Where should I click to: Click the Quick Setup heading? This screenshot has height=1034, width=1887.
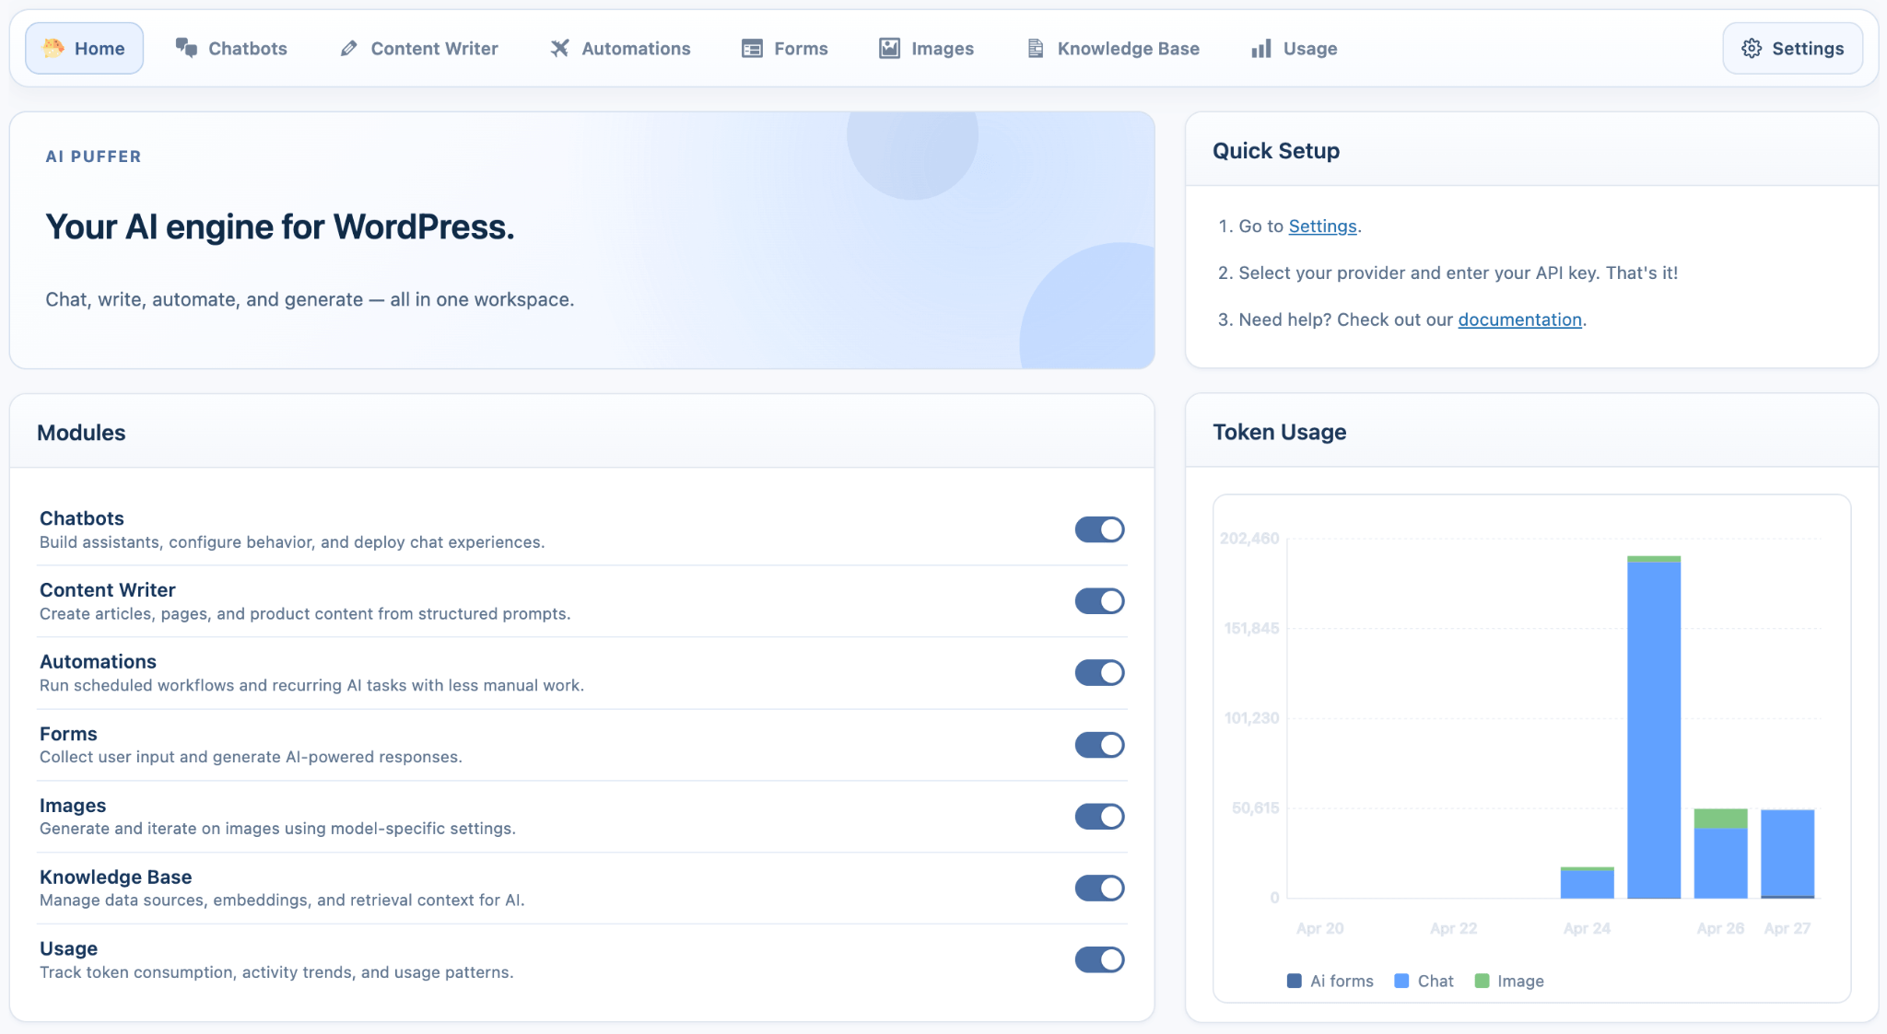(1276, 151)
